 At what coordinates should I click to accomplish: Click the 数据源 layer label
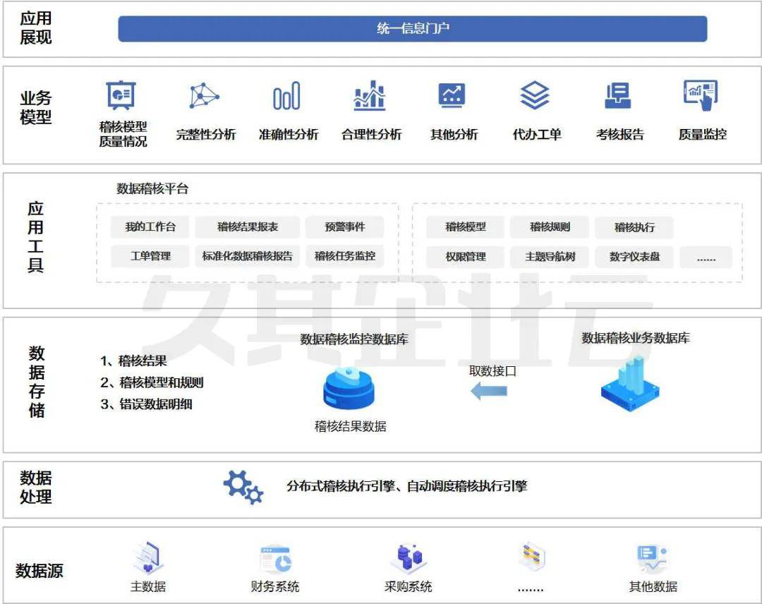(39, 570)
